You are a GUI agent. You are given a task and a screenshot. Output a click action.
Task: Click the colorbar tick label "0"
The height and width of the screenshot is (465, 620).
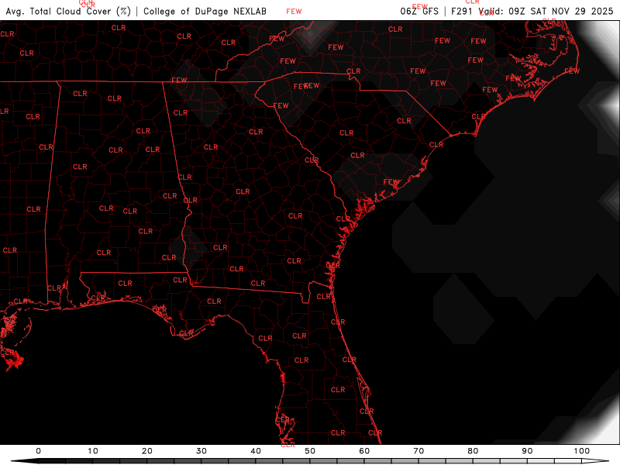click(38, 451)
